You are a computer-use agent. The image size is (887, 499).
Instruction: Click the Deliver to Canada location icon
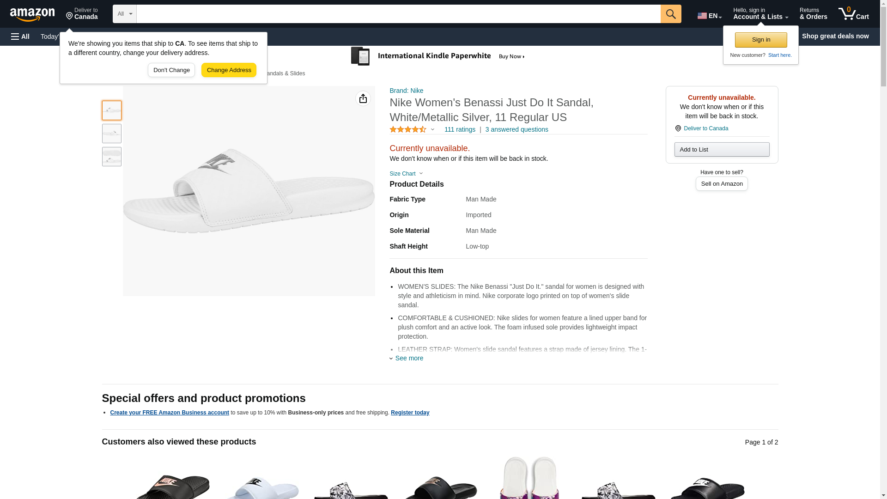pyautogui.click(x=678, y=128)
